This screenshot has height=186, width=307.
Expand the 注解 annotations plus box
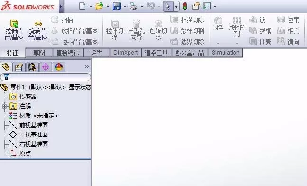coord(4,106)
